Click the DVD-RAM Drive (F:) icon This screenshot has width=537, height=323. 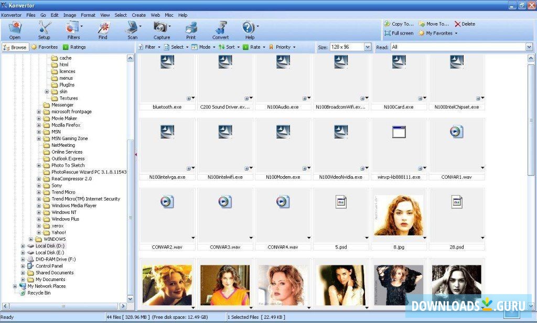(x=30, y=259)
